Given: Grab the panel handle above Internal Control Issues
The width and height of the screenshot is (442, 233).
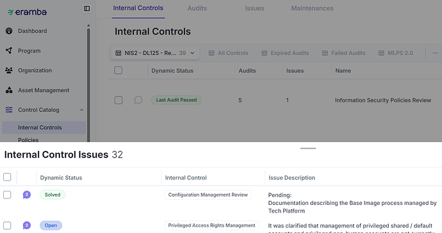Looking at the screenshot, I should [308, 149].
